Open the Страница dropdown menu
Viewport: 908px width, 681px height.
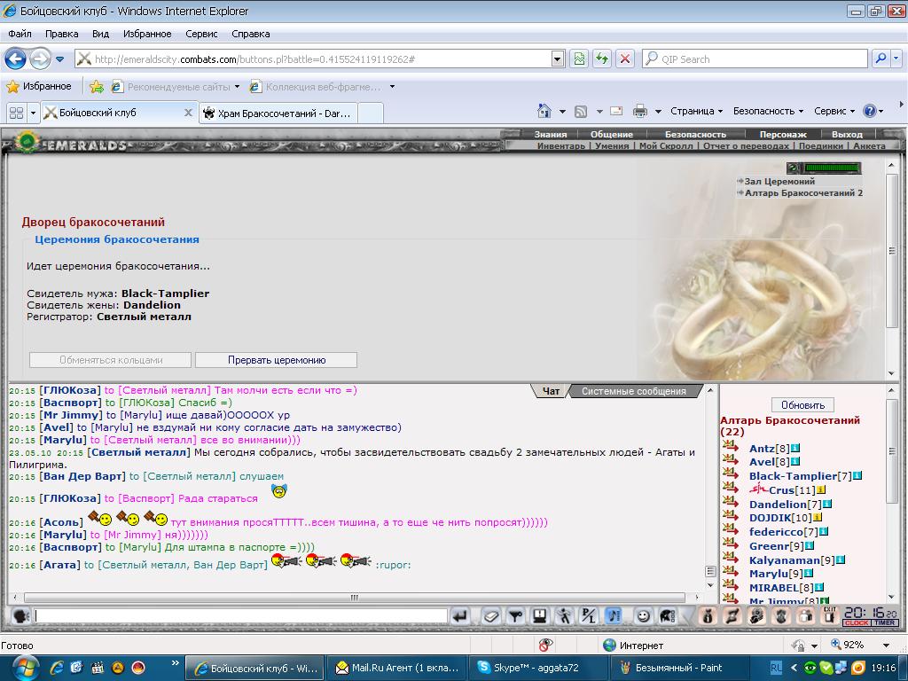click(696, 111)
